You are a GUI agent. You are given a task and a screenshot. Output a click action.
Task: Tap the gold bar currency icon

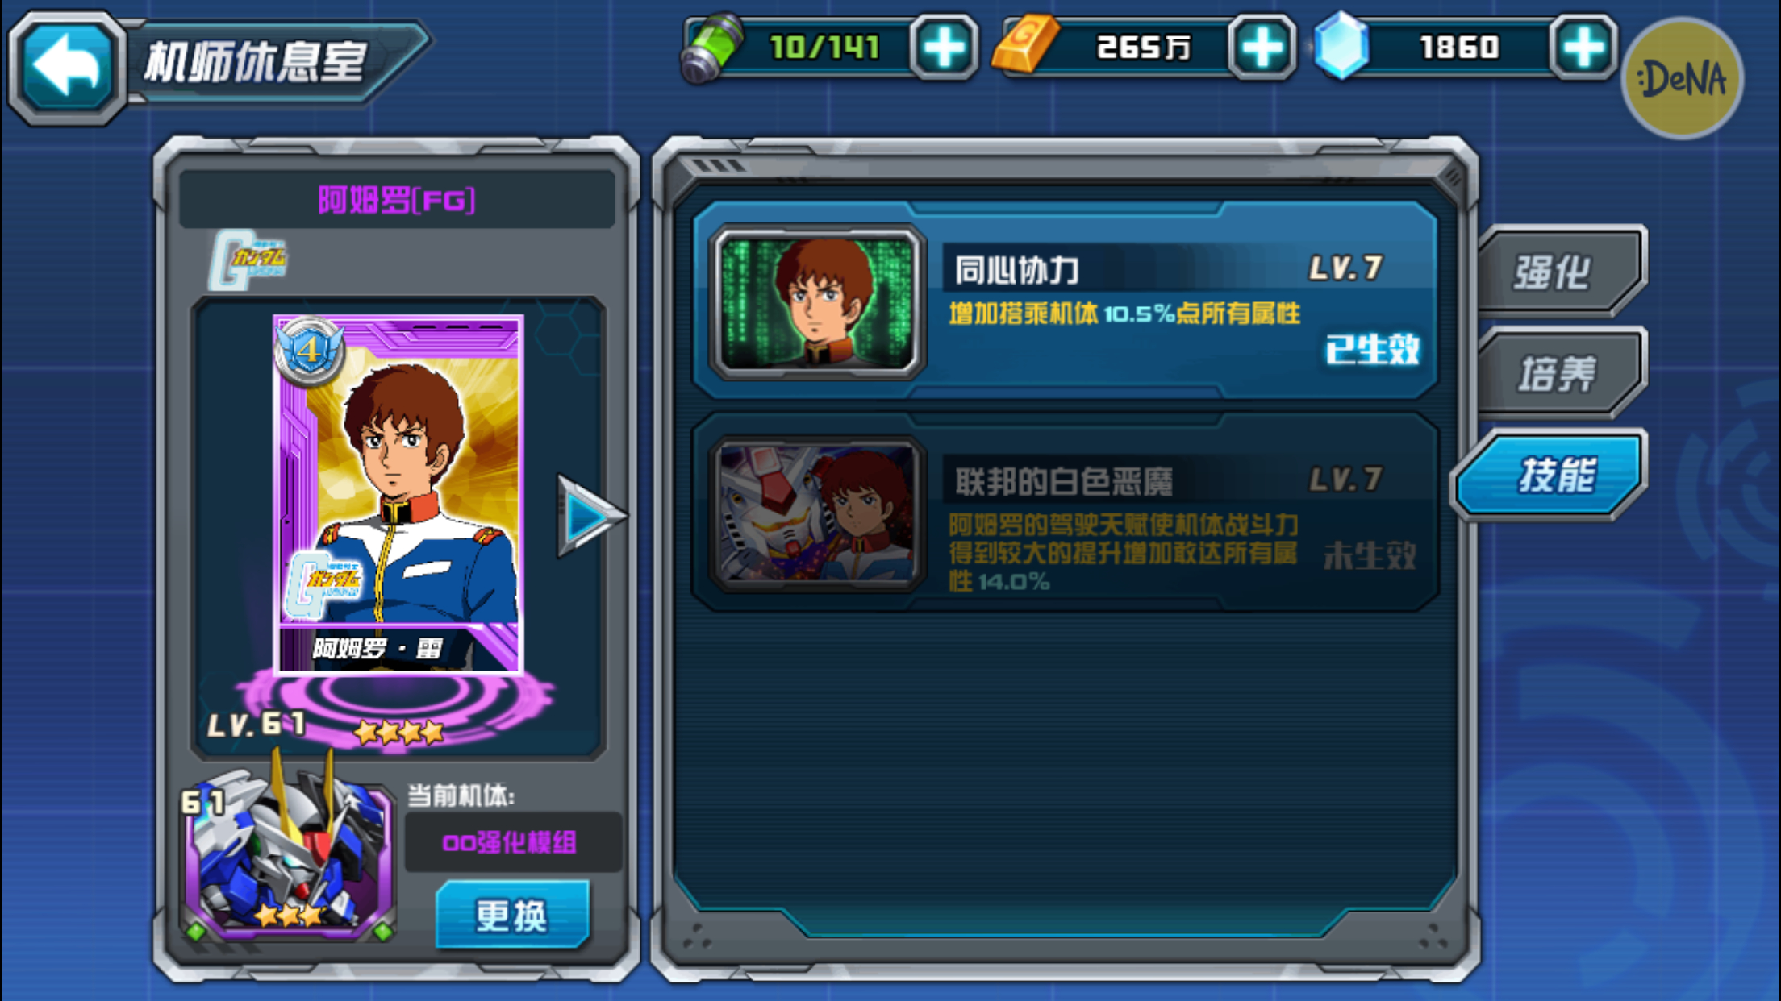point(1024,44)
